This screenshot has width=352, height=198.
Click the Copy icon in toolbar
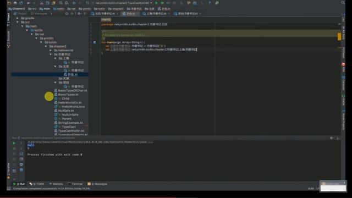(x=48, y=3)
